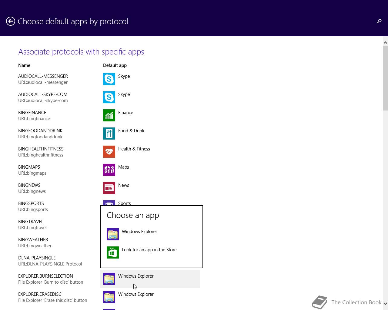Select the DLNA-PLAYSINGLE protocol name
This screenshot has height=310, width=388.
(x=37, y=258)
